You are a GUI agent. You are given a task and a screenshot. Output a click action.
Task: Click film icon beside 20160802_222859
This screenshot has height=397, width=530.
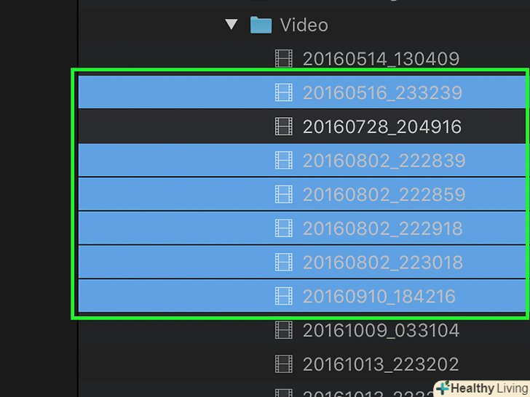(x=284, y=194)
